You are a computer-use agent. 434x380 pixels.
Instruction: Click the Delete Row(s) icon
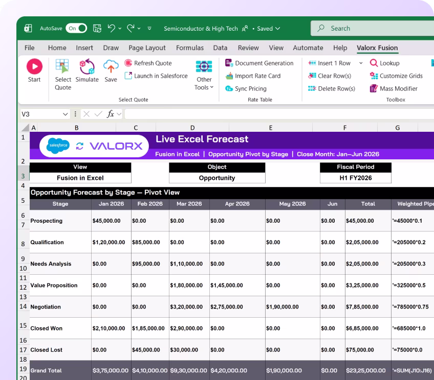(312, 88)
